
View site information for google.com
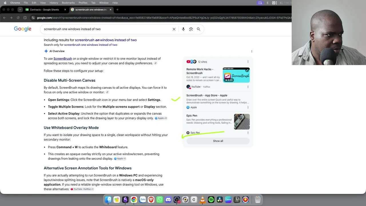point(33,18)
